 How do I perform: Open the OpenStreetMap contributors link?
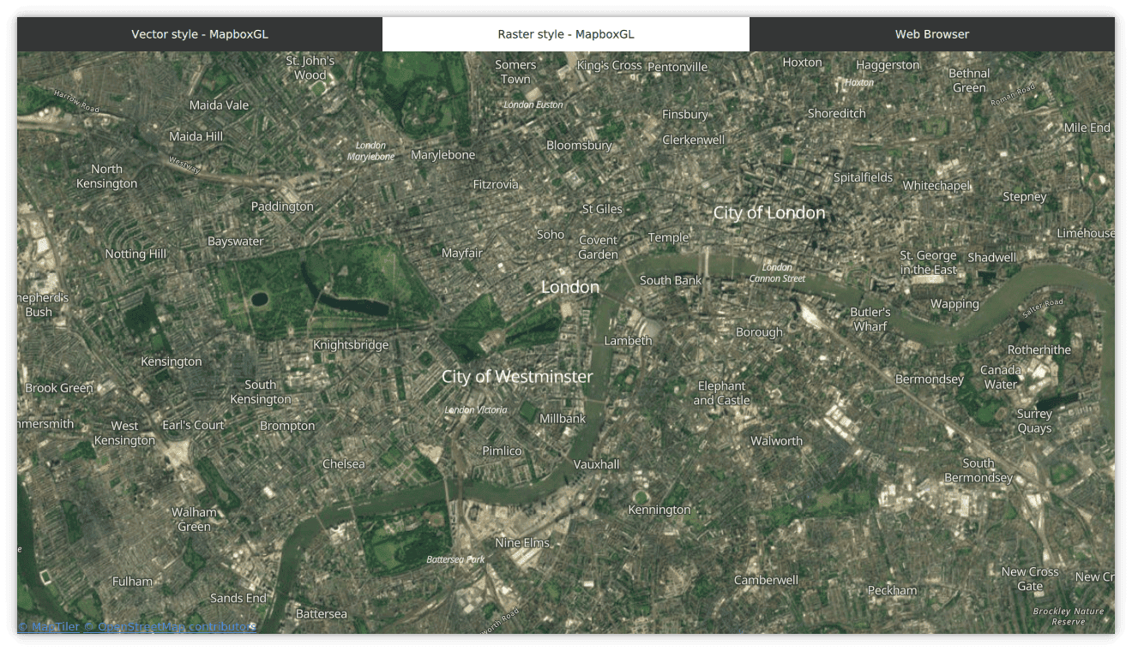168,626
